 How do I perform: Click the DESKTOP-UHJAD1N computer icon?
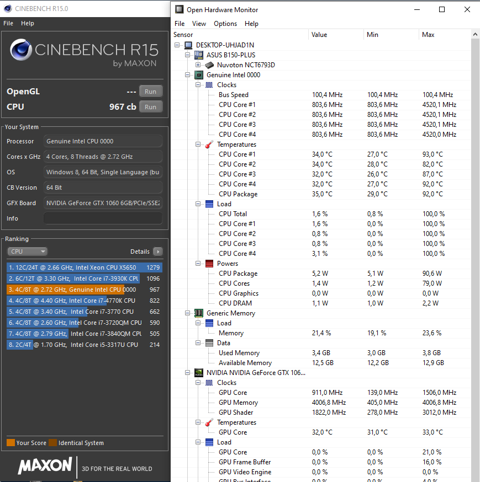[x=188, y=45]
